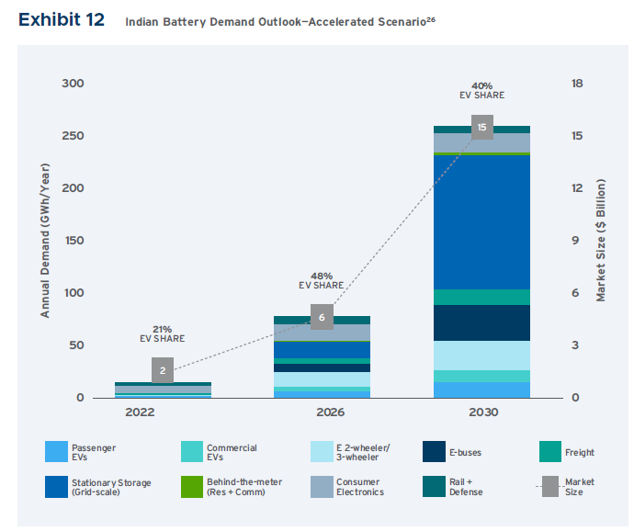634x531 pixels.
Task: Select the E 2-wheeler/3-wheeler legend swatch
Action: [322, 452]
